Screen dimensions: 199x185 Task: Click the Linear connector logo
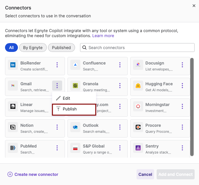tap(13, 106)
